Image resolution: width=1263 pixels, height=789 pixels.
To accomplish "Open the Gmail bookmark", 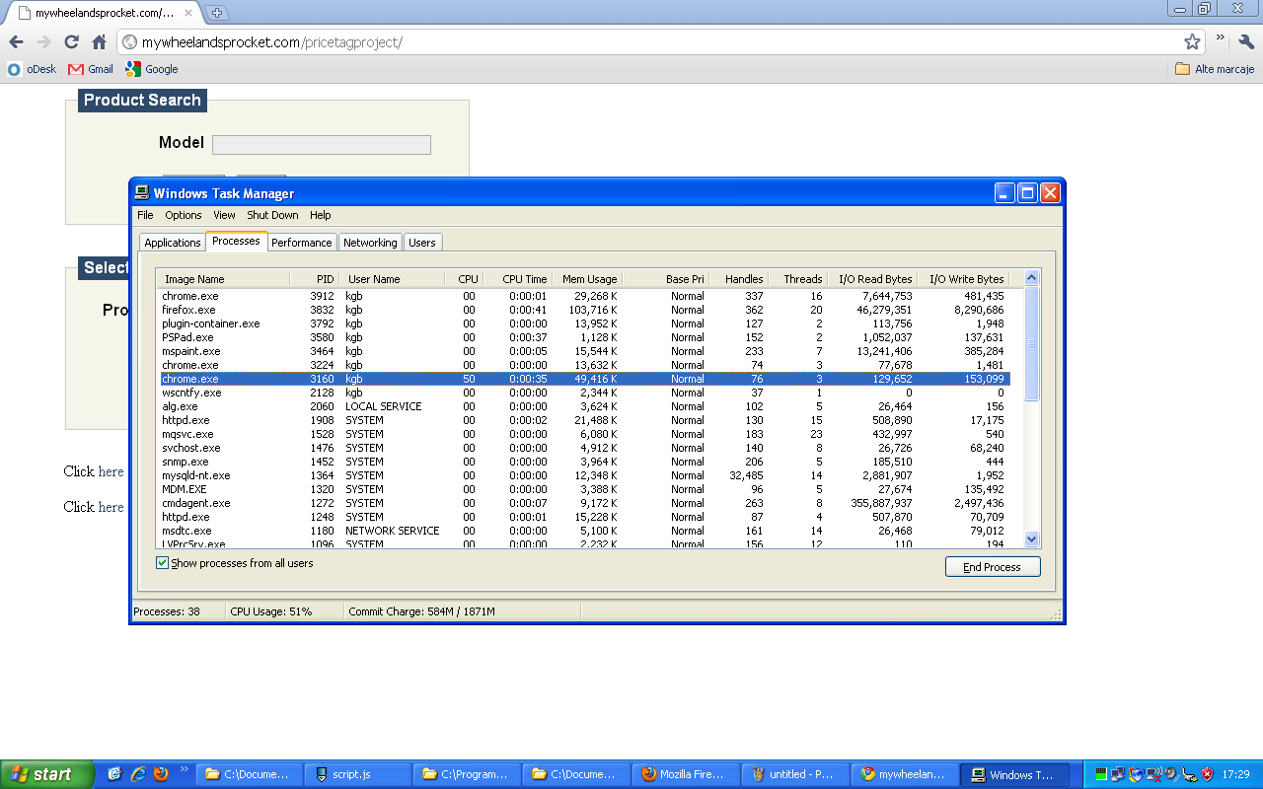I will coord(91,69).
